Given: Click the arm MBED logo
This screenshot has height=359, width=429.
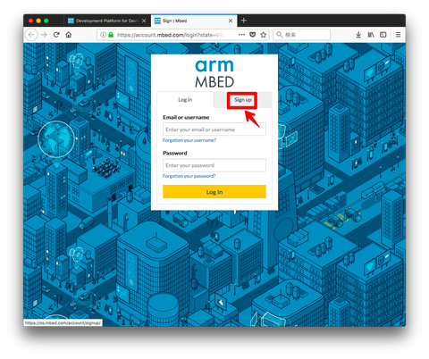Looking at the screenshot, I should (214, 73).
